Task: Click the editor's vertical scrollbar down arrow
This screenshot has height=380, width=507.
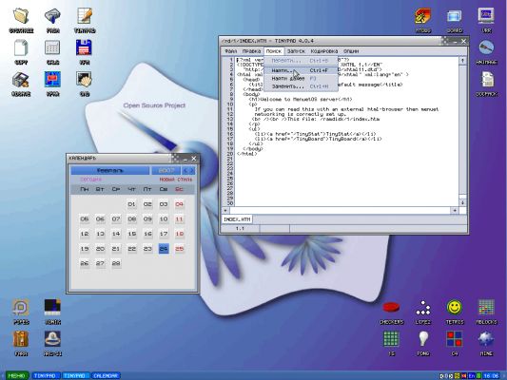Action: pyautogui.click(x=462, y=202)
